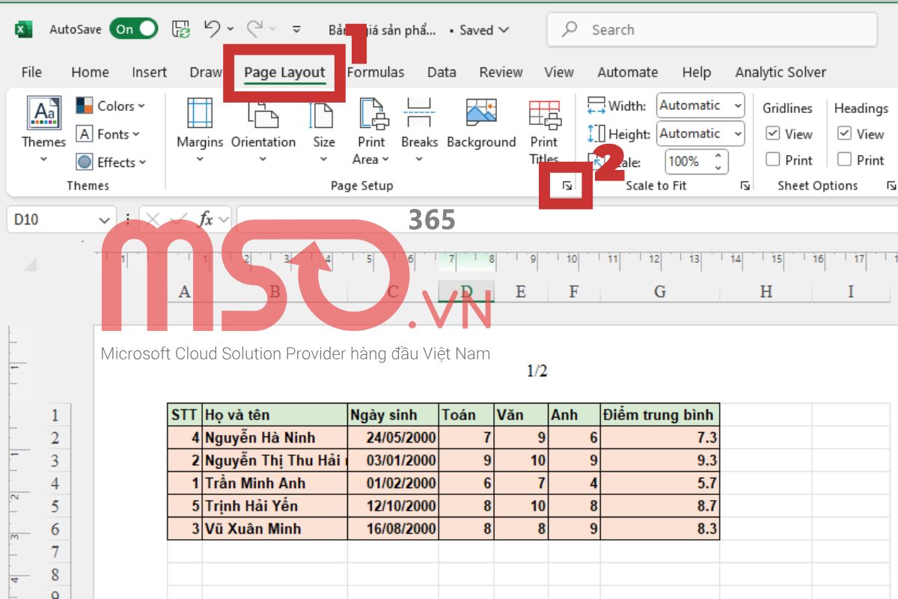The image size is (898, 599).
Task: Select row 7 header
Action: pos(54,552)
